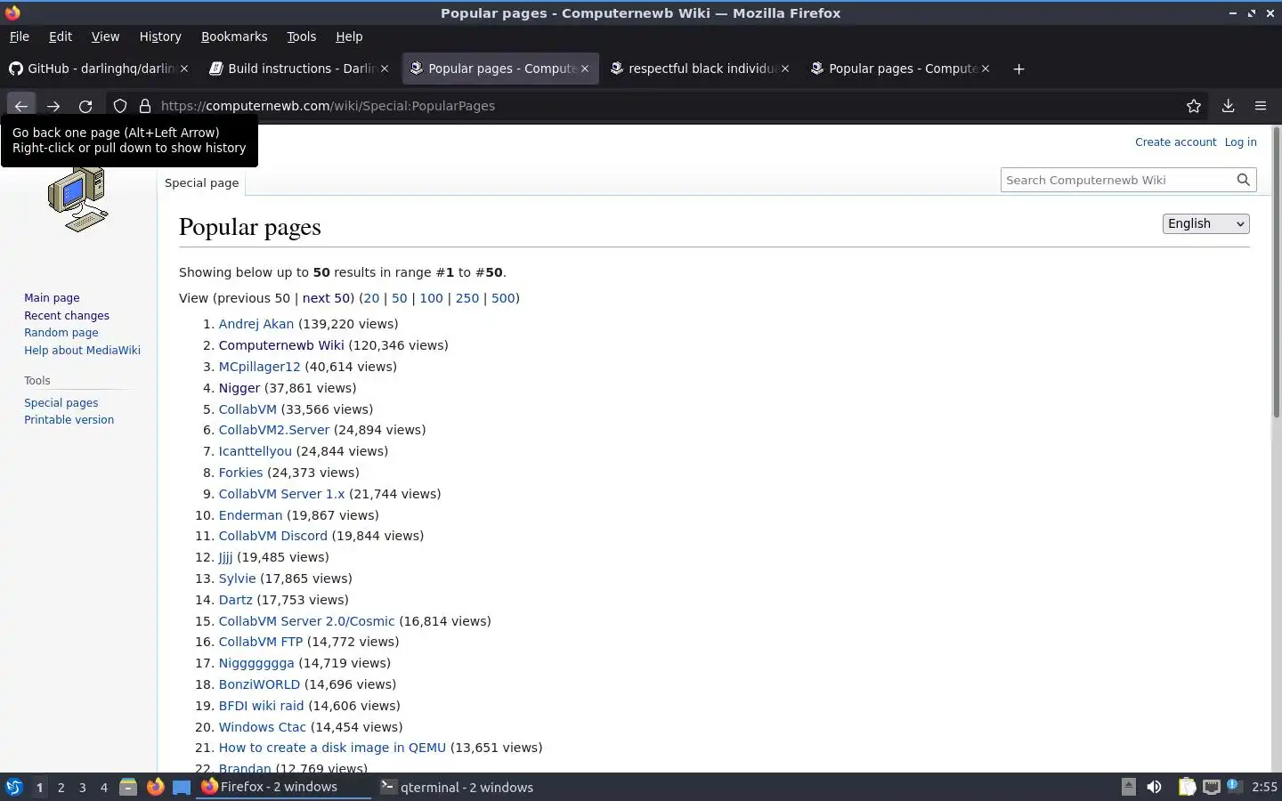
Task: Open the History menu
Action: coord(160,36)
